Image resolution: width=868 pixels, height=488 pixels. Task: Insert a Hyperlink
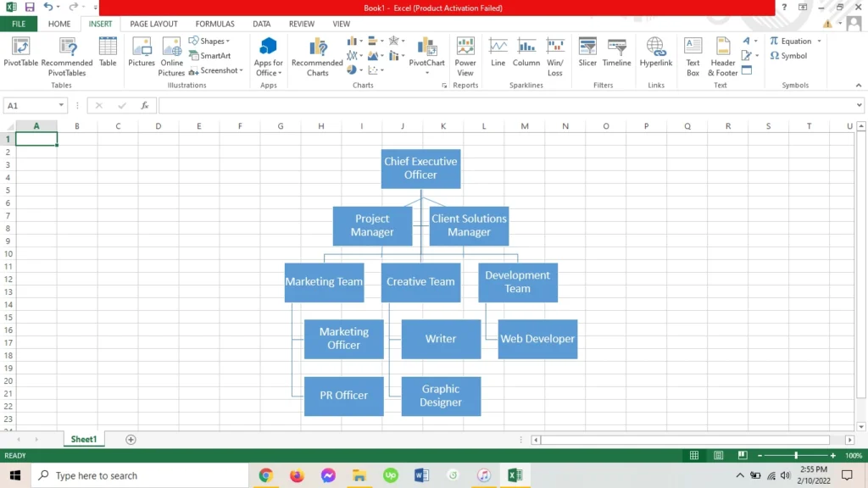pos(656,53)
